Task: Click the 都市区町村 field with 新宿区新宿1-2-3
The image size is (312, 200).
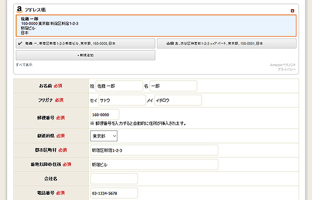Action: pyautogui.click(x=154, y=150)
